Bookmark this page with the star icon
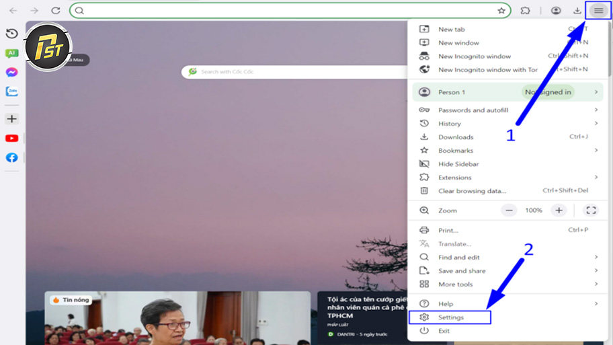613x345 pixels. coord(501,11)
